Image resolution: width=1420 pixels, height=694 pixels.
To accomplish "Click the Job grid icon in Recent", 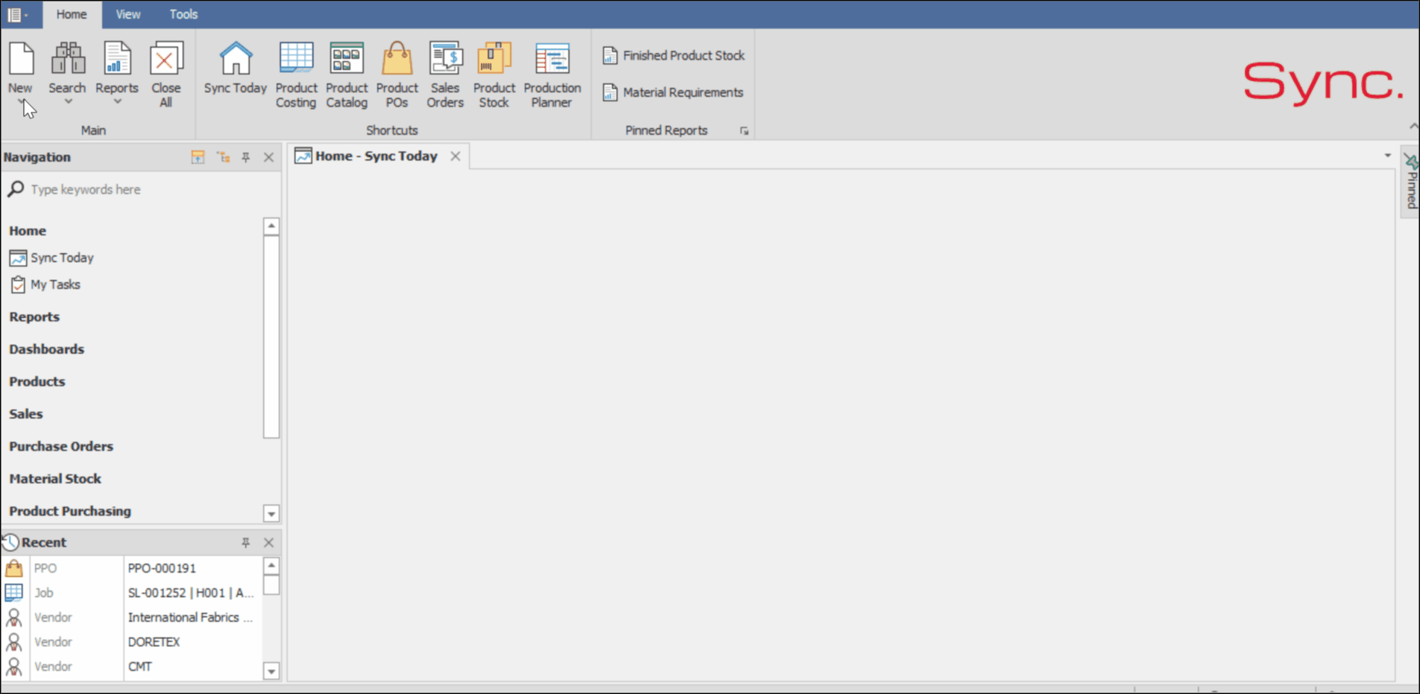I will click(14, 593).
